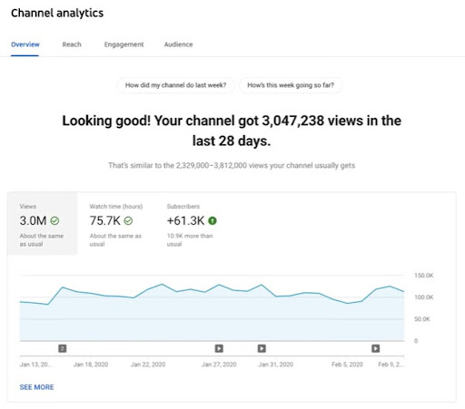Click the Jan 18, 2020 date label
465x409 pixels.
[91, 365]
